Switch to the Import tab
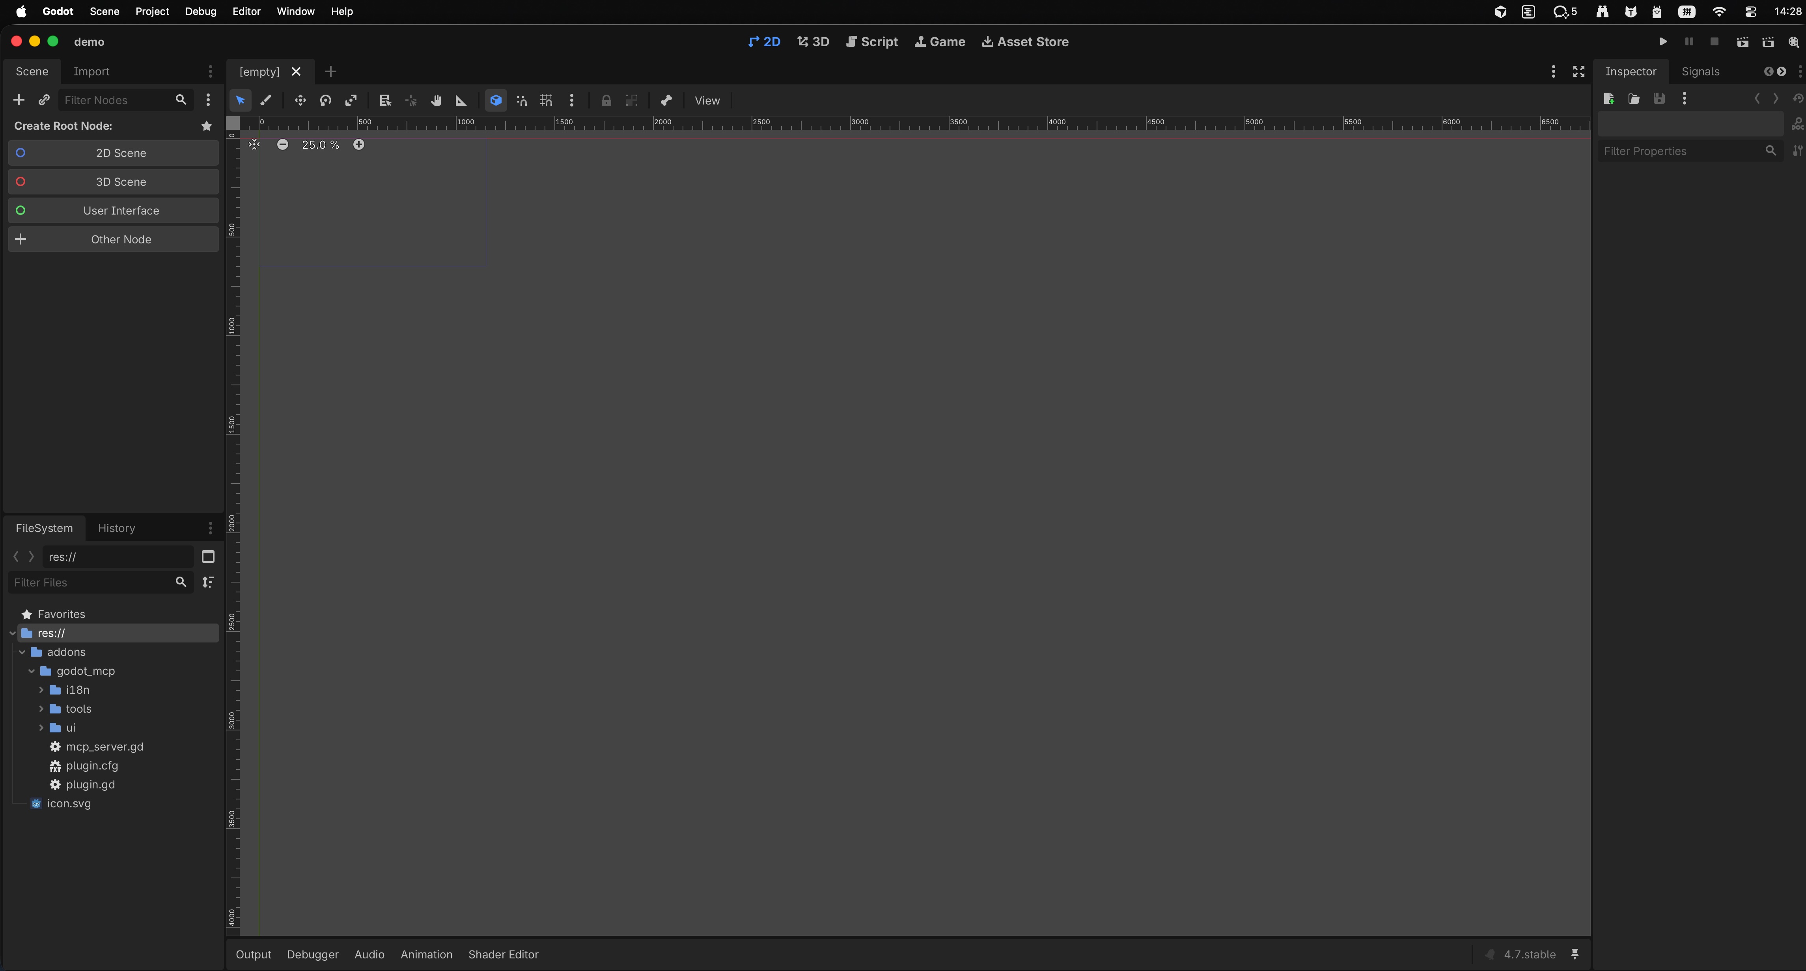 tap(91, 71)
